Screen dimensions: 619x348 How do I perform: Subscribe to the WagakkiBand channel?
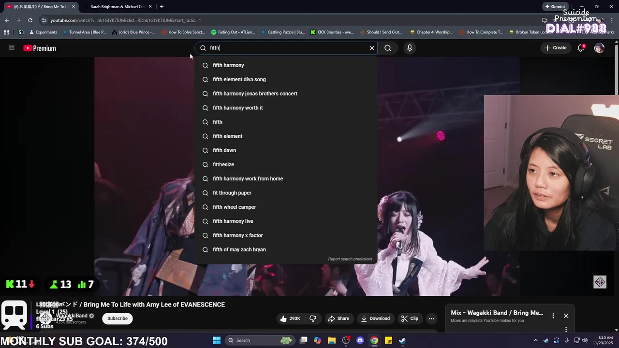point(118,319)
